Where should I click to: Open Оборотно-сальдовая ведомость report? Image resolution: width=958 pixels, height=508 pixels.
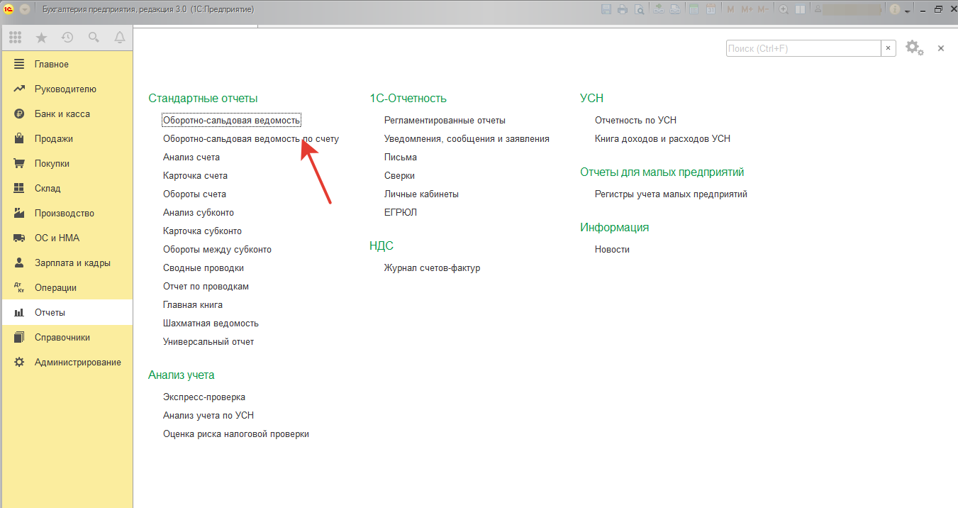click(x=232, y=120)
